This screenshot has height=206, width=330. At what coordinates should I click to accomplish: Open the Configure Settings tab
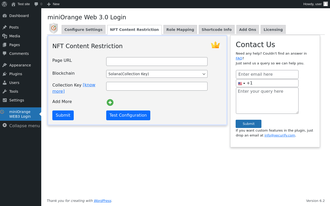(x=84, y=30)
